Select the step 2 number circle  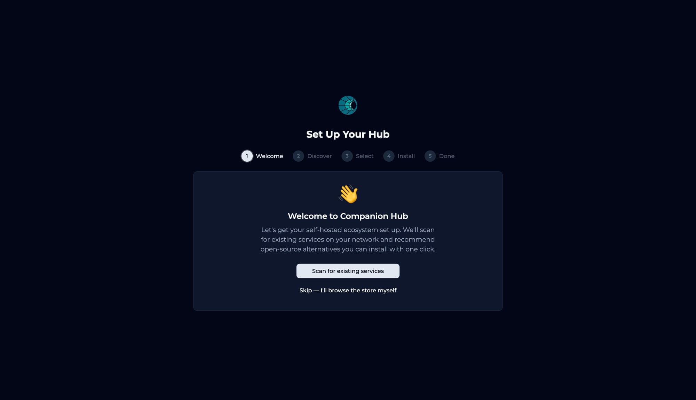(298, 156)
